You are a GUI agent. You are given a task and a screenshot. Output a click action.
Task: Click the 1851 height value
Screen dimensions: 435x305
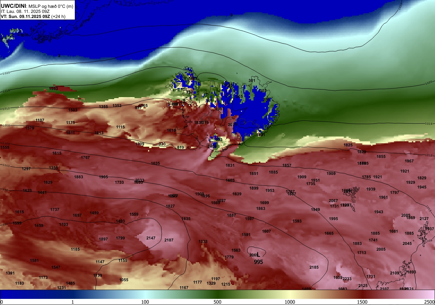point(254,174)
